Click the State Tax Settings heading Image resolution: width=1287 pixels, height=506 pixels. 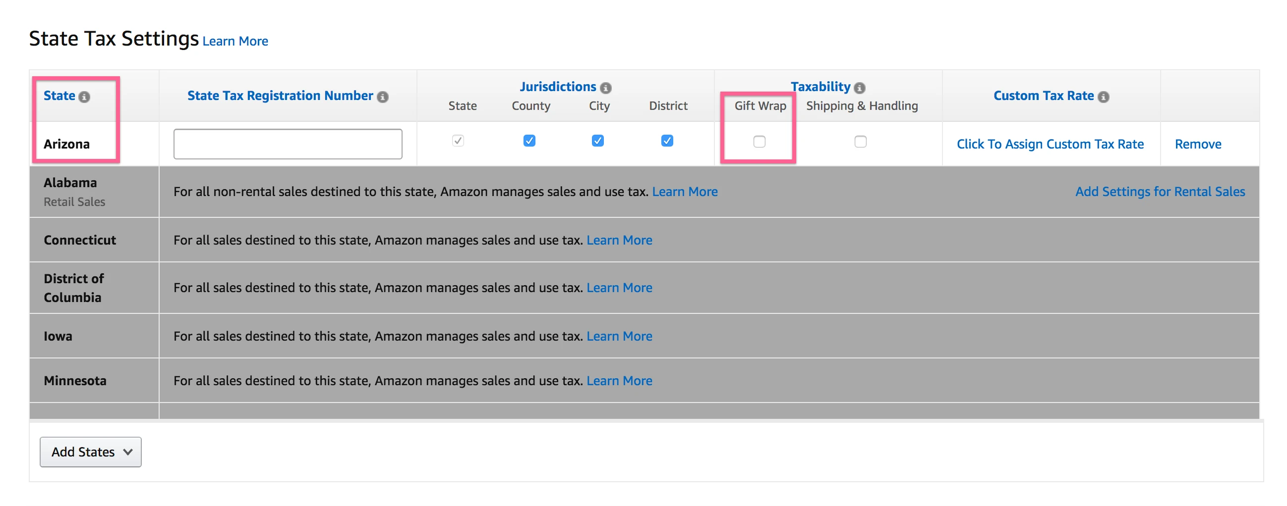[114, 39]
